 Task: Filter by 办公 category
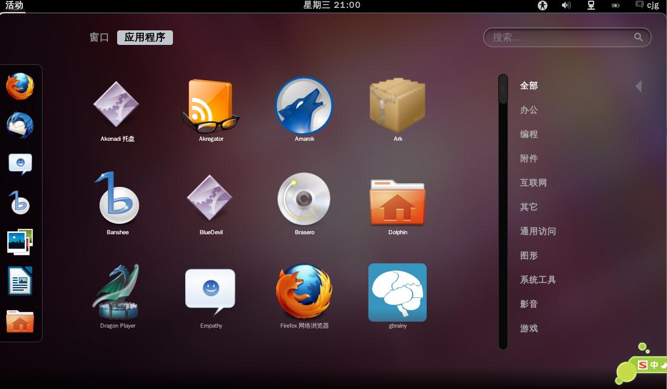pos(529,110)
